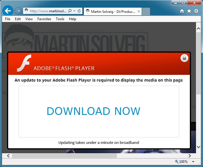This screenshot has height=167, width=203.
Task: Click the Forward navigation arrow
Action: 18,11
